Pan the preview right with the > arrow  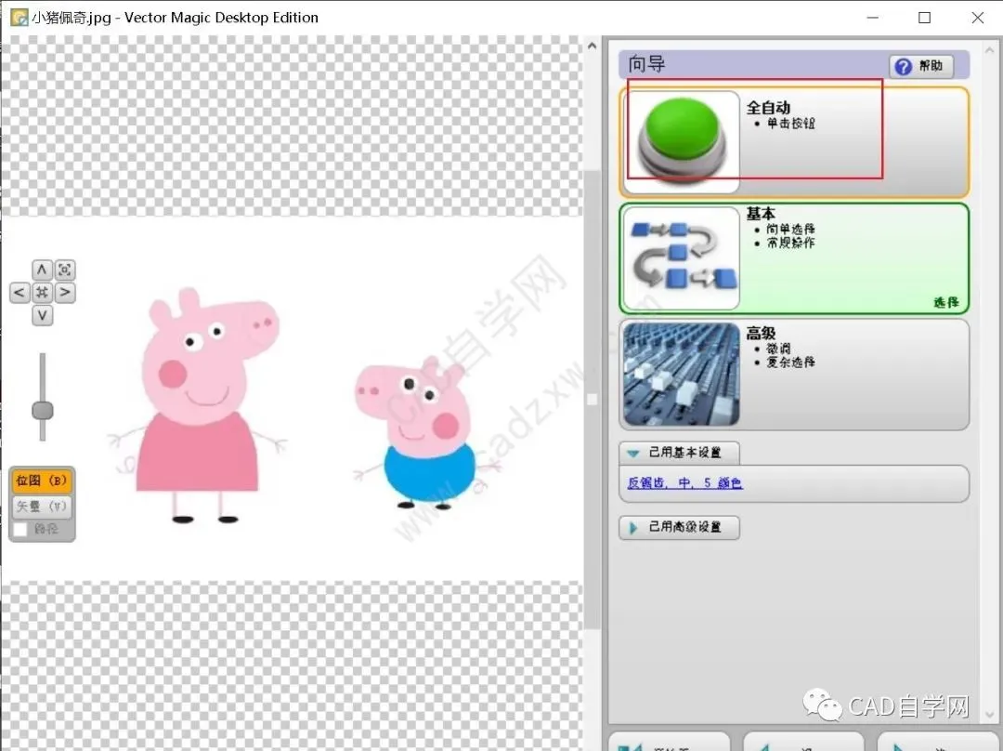pyautogui.click(x=65, y=293)
